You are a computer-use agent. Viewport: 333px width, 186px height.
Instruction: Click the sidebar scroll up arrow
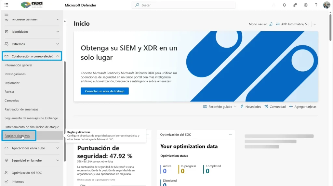click(x=65, y=21)
